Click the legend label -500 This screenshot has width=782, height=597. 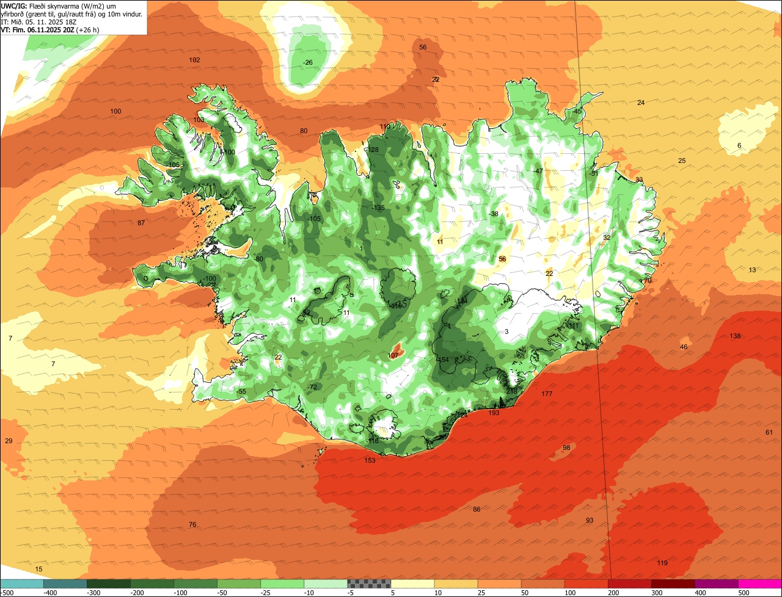[7, 592]
